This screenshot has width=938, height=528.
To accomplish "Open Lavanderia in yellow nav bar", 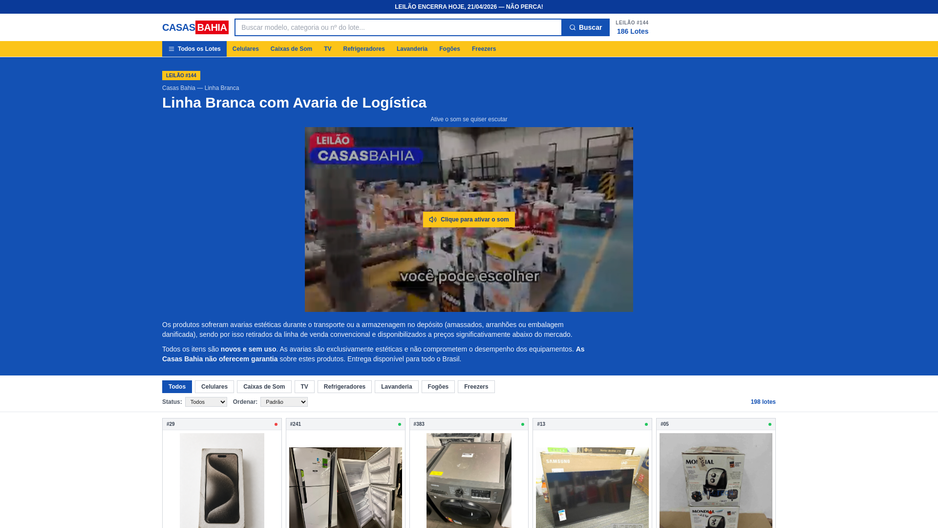I will coord(412,49).
